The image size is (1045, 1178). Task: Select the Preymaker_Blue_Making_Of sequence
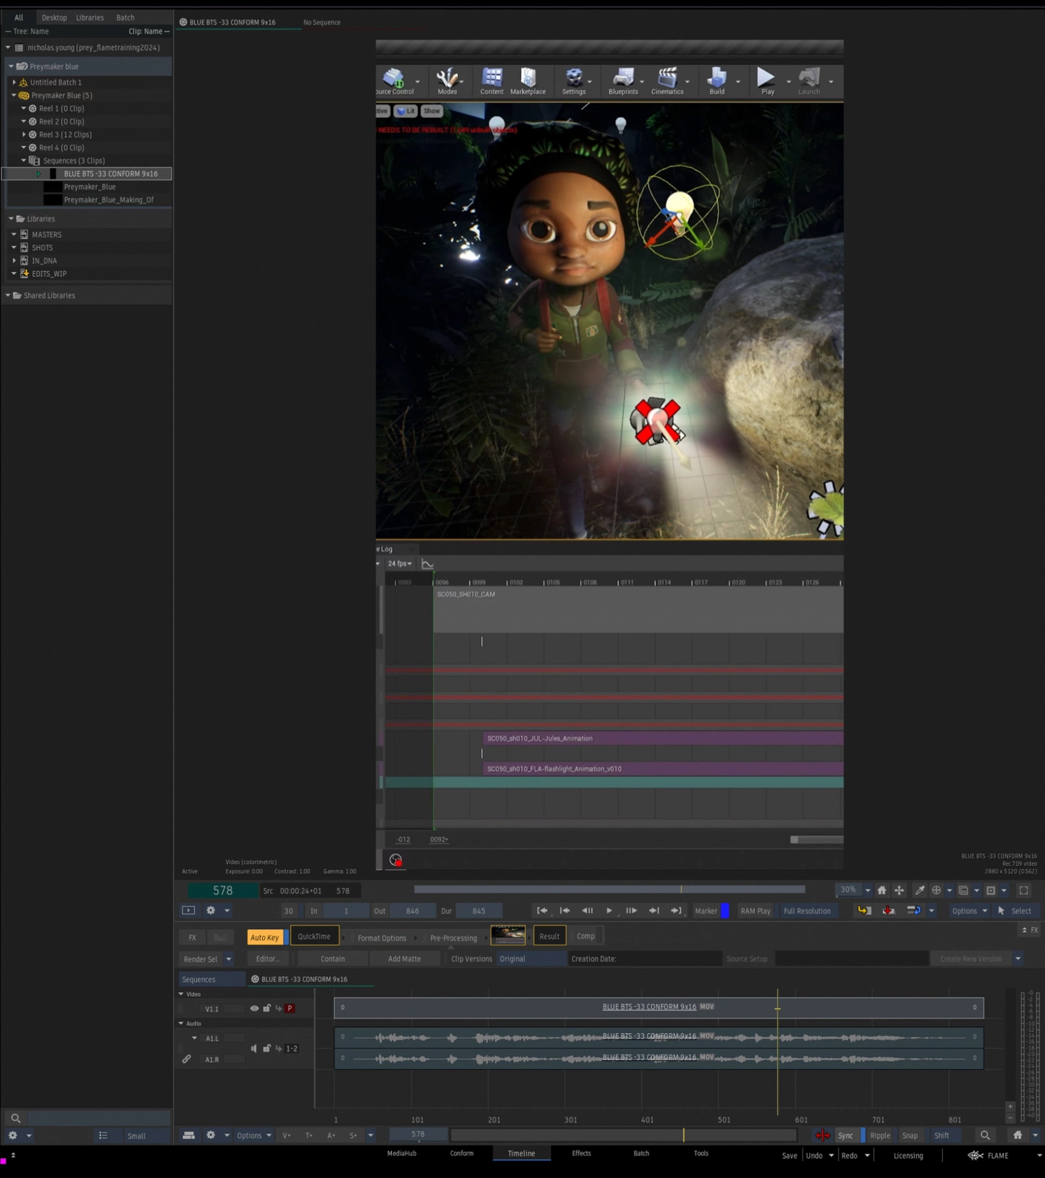tap(108, 200)
